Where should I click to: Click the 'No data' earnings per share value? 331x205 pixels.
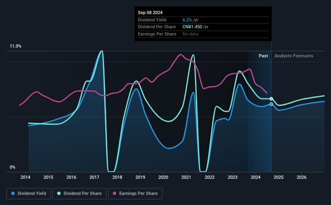[x=190, y=34]
